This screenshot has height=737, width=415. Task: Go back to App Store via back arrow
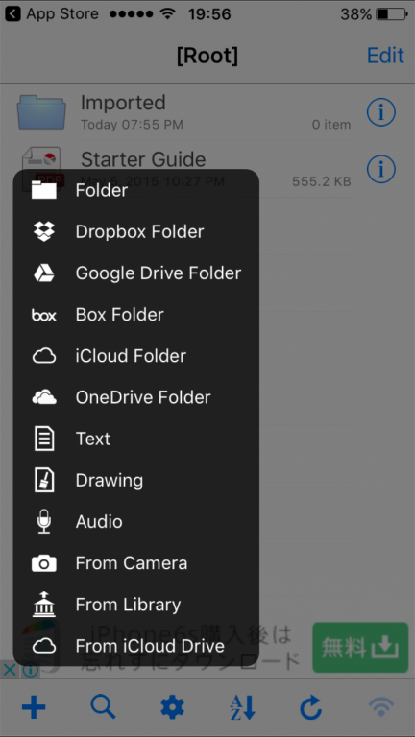click(x=12, y=14)
